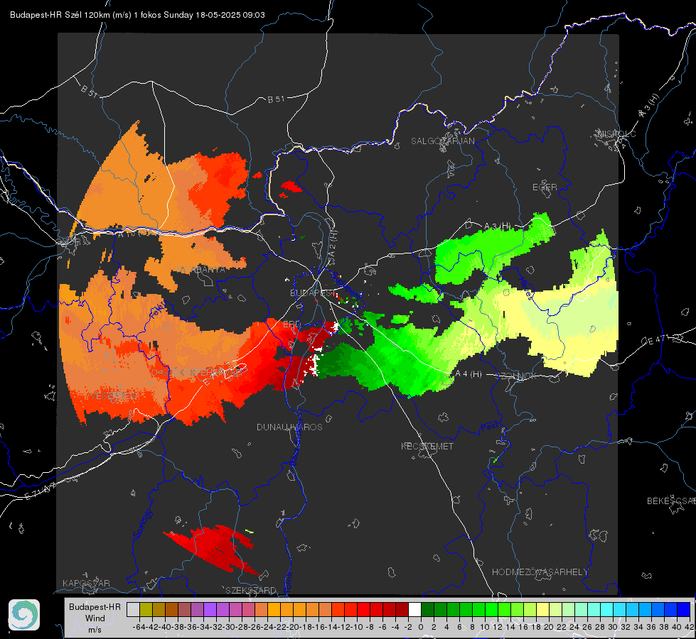The image size is (696, 639).
Task: Pick the red swatch between -10 and -8
Action: [363, 609]
